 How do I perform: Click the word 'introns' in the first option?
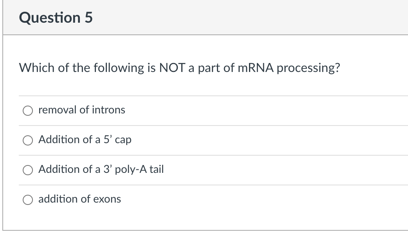point(109,110)
